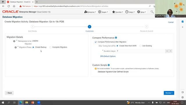Go to step 3 Review & Submit
This screenshot has width=186, height=105.
pyautogui.click(x=146, y=27)
